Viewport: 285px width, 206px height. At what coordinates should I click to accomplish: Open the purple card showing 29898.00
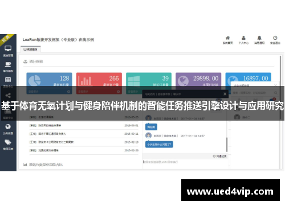198,83
